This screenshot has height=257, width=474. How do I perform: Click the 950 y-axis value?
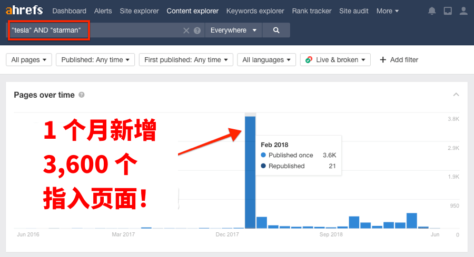[x=455, y=205]
